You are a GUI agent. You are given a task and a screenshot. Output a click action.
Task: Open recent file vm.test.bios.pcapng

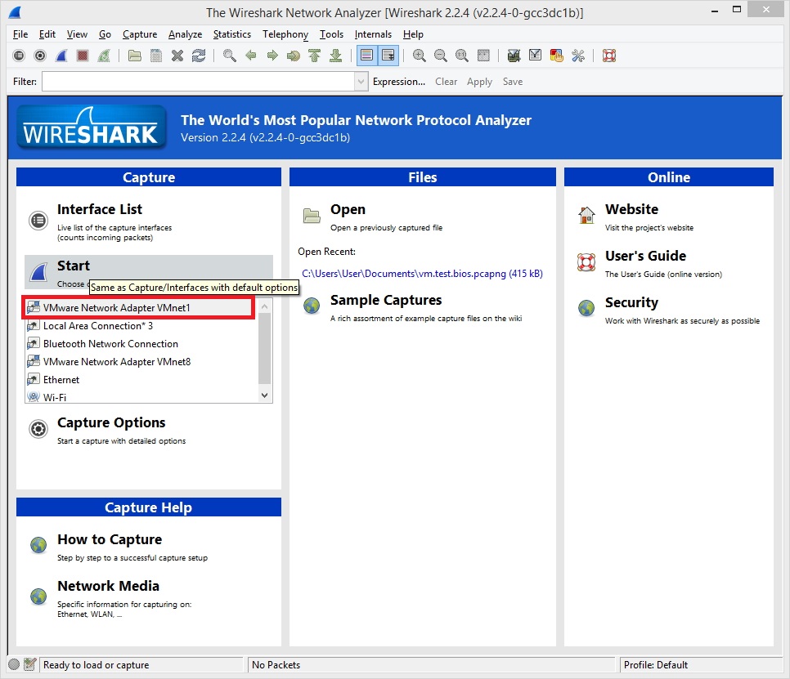pos(422,273)
